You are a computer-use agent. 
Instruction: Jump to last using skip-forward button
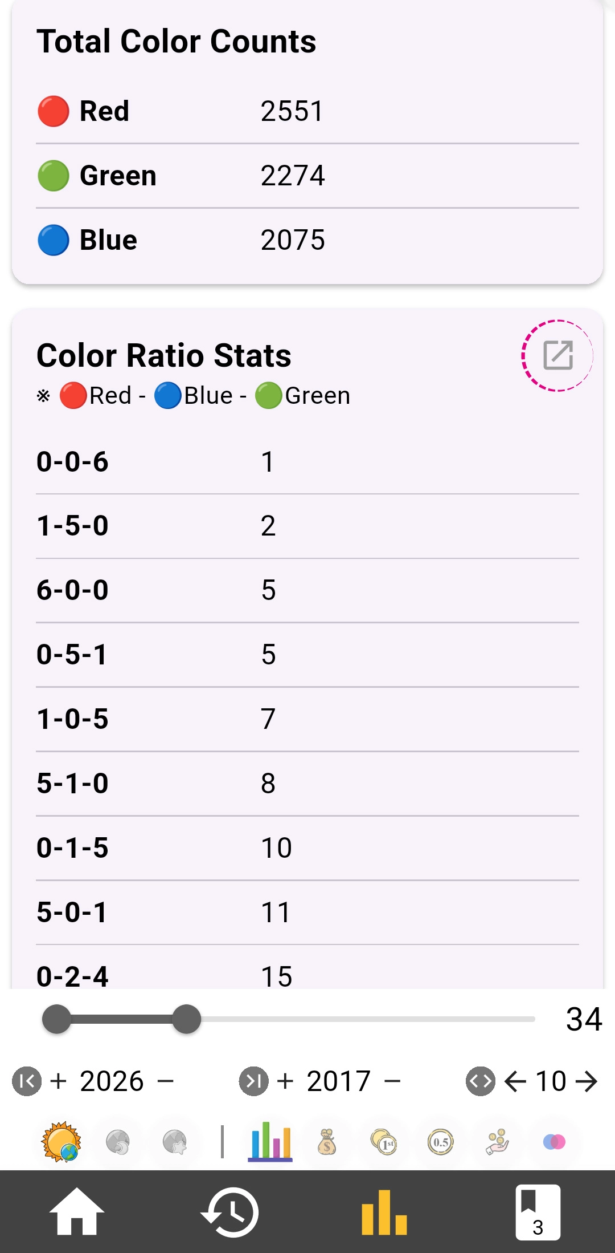(x=253, y=1081)
